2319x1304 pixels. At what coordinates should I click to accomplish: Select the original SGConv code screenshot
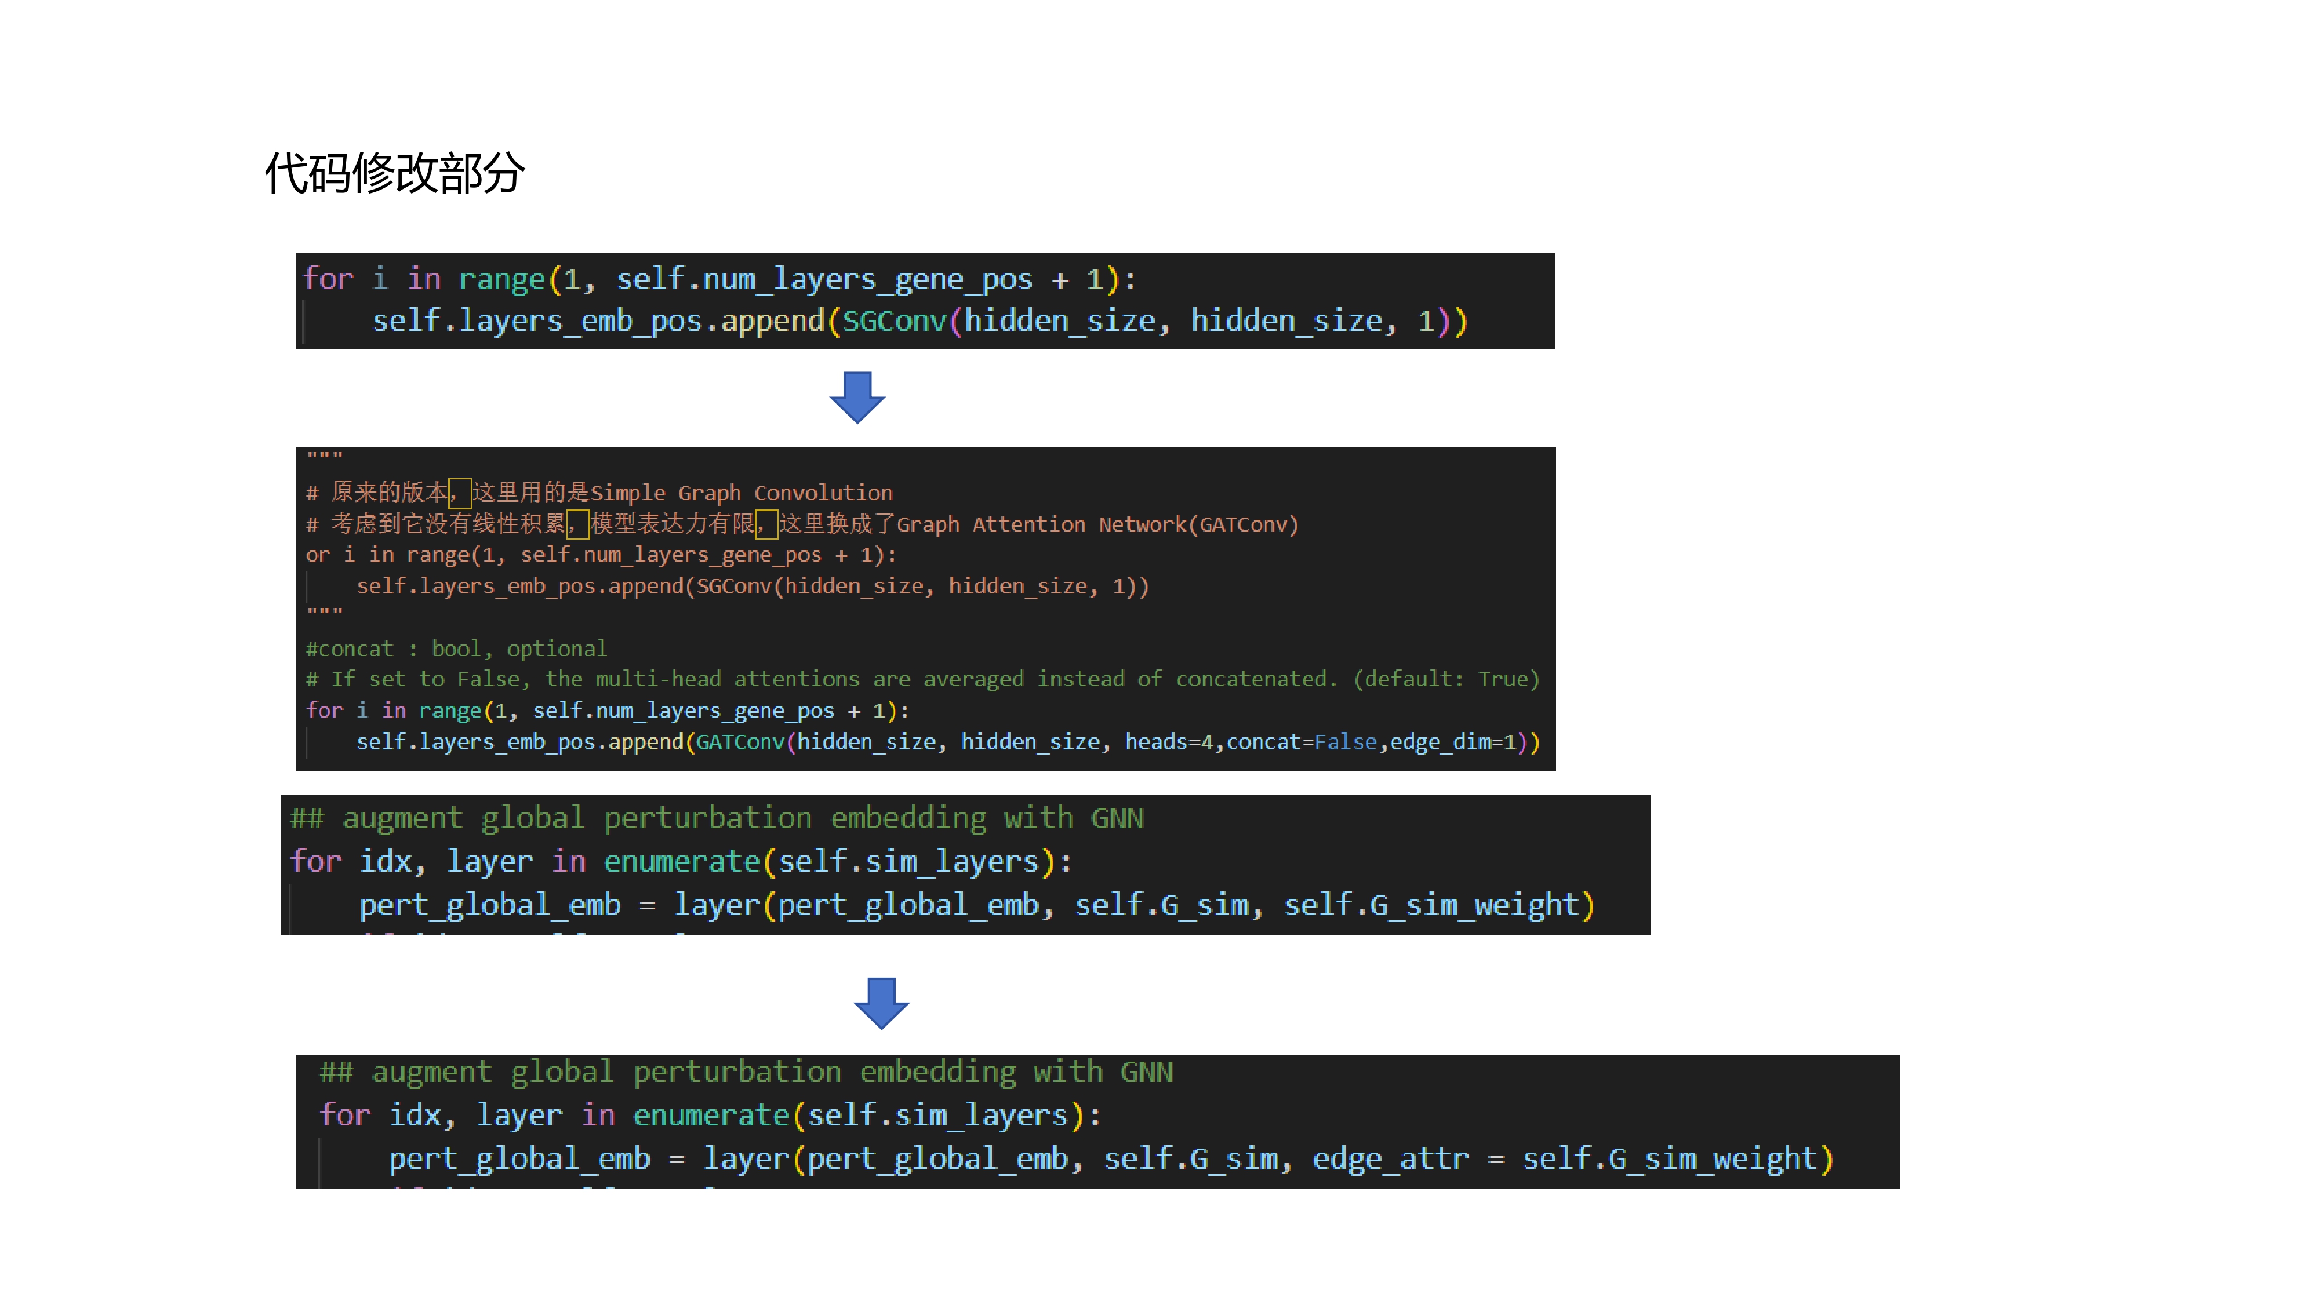pyautogui.click(x=925, y=301)
